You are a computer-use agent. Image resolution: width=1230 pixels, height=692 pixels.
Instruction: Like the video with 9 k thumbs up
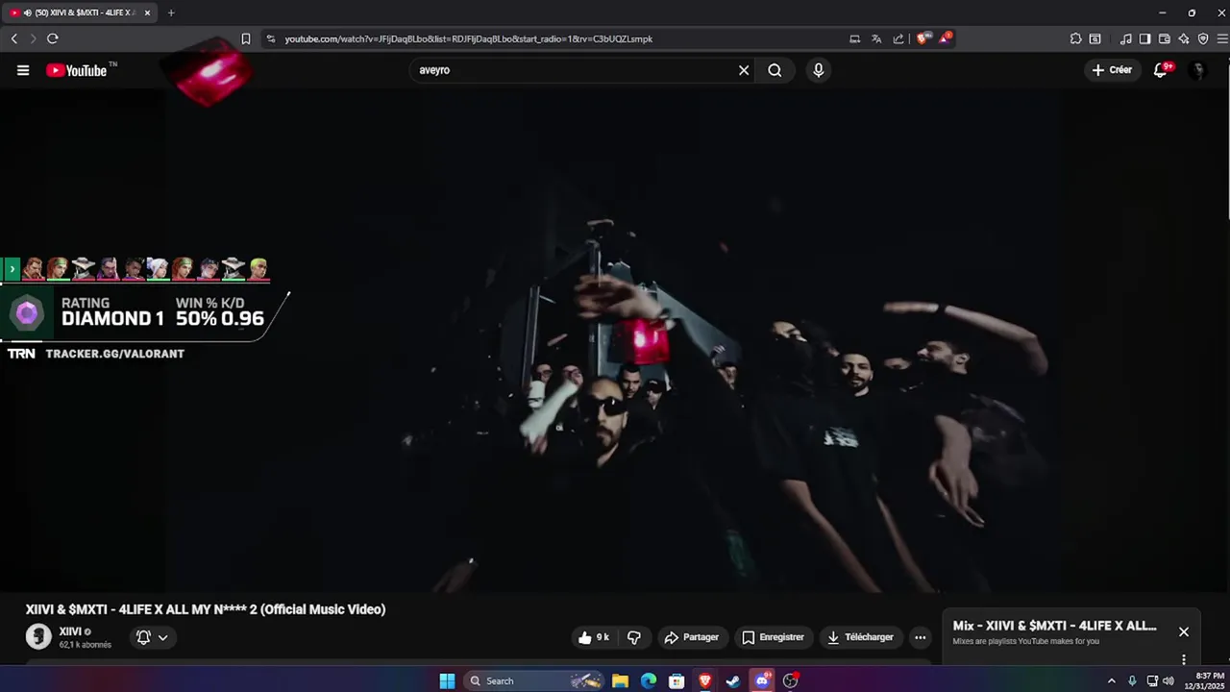pyautogui.click(x=593, y=637)
